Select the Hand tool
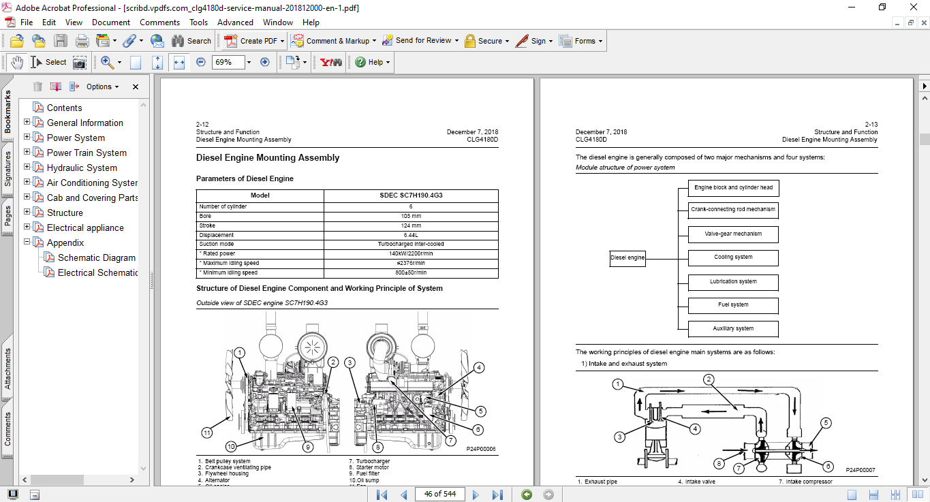The width and height of the screenshot is (930, 502). (16, 62)
